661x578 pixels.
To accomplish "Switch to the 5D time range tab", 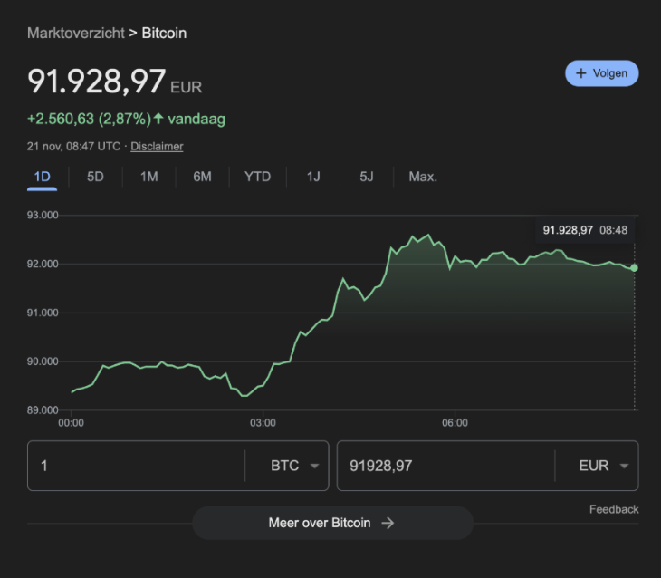I will (95, 177).
